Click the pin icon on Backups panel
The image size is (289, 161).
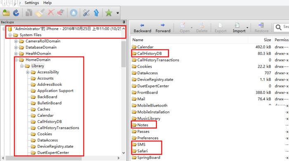pyautogui.click(x=124, y=22)
